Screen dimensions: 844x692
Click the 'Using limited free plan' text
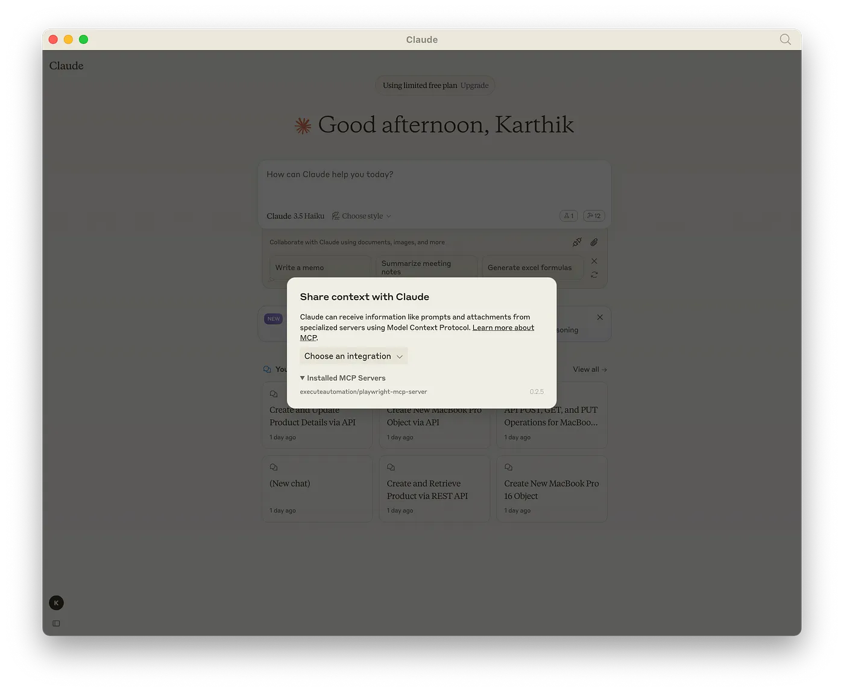pos(420,86)
